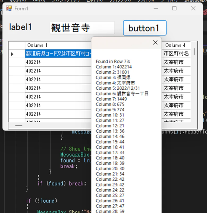Click the button1 button
The height and width of the screenshot is (213, 207).
(145, 28)
